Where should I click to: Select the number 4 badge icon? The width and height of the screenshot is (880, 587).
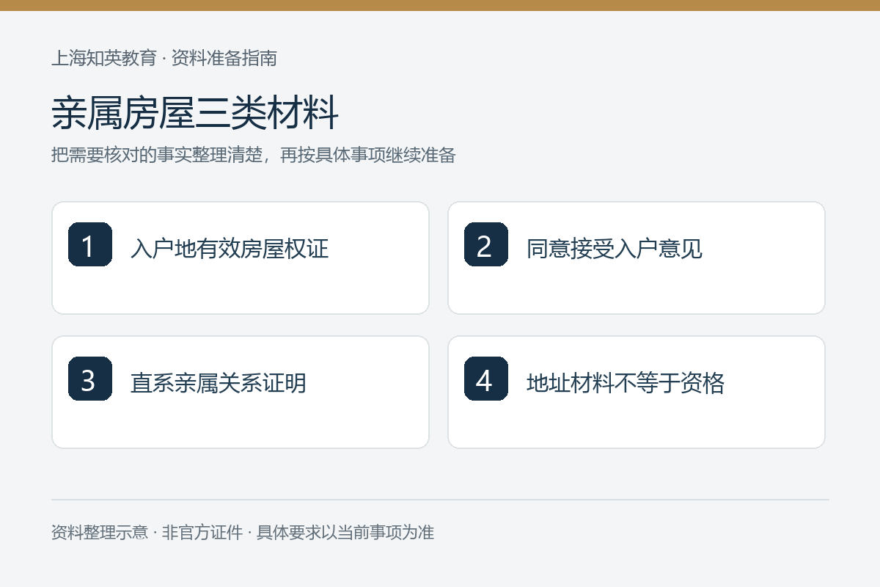(486, 379)
